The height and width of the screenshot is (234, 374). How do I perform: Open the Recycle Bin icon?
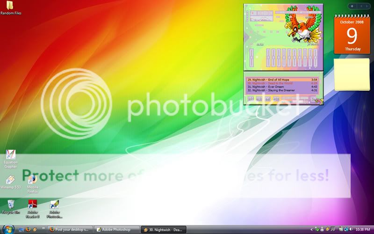pos(11,207)
